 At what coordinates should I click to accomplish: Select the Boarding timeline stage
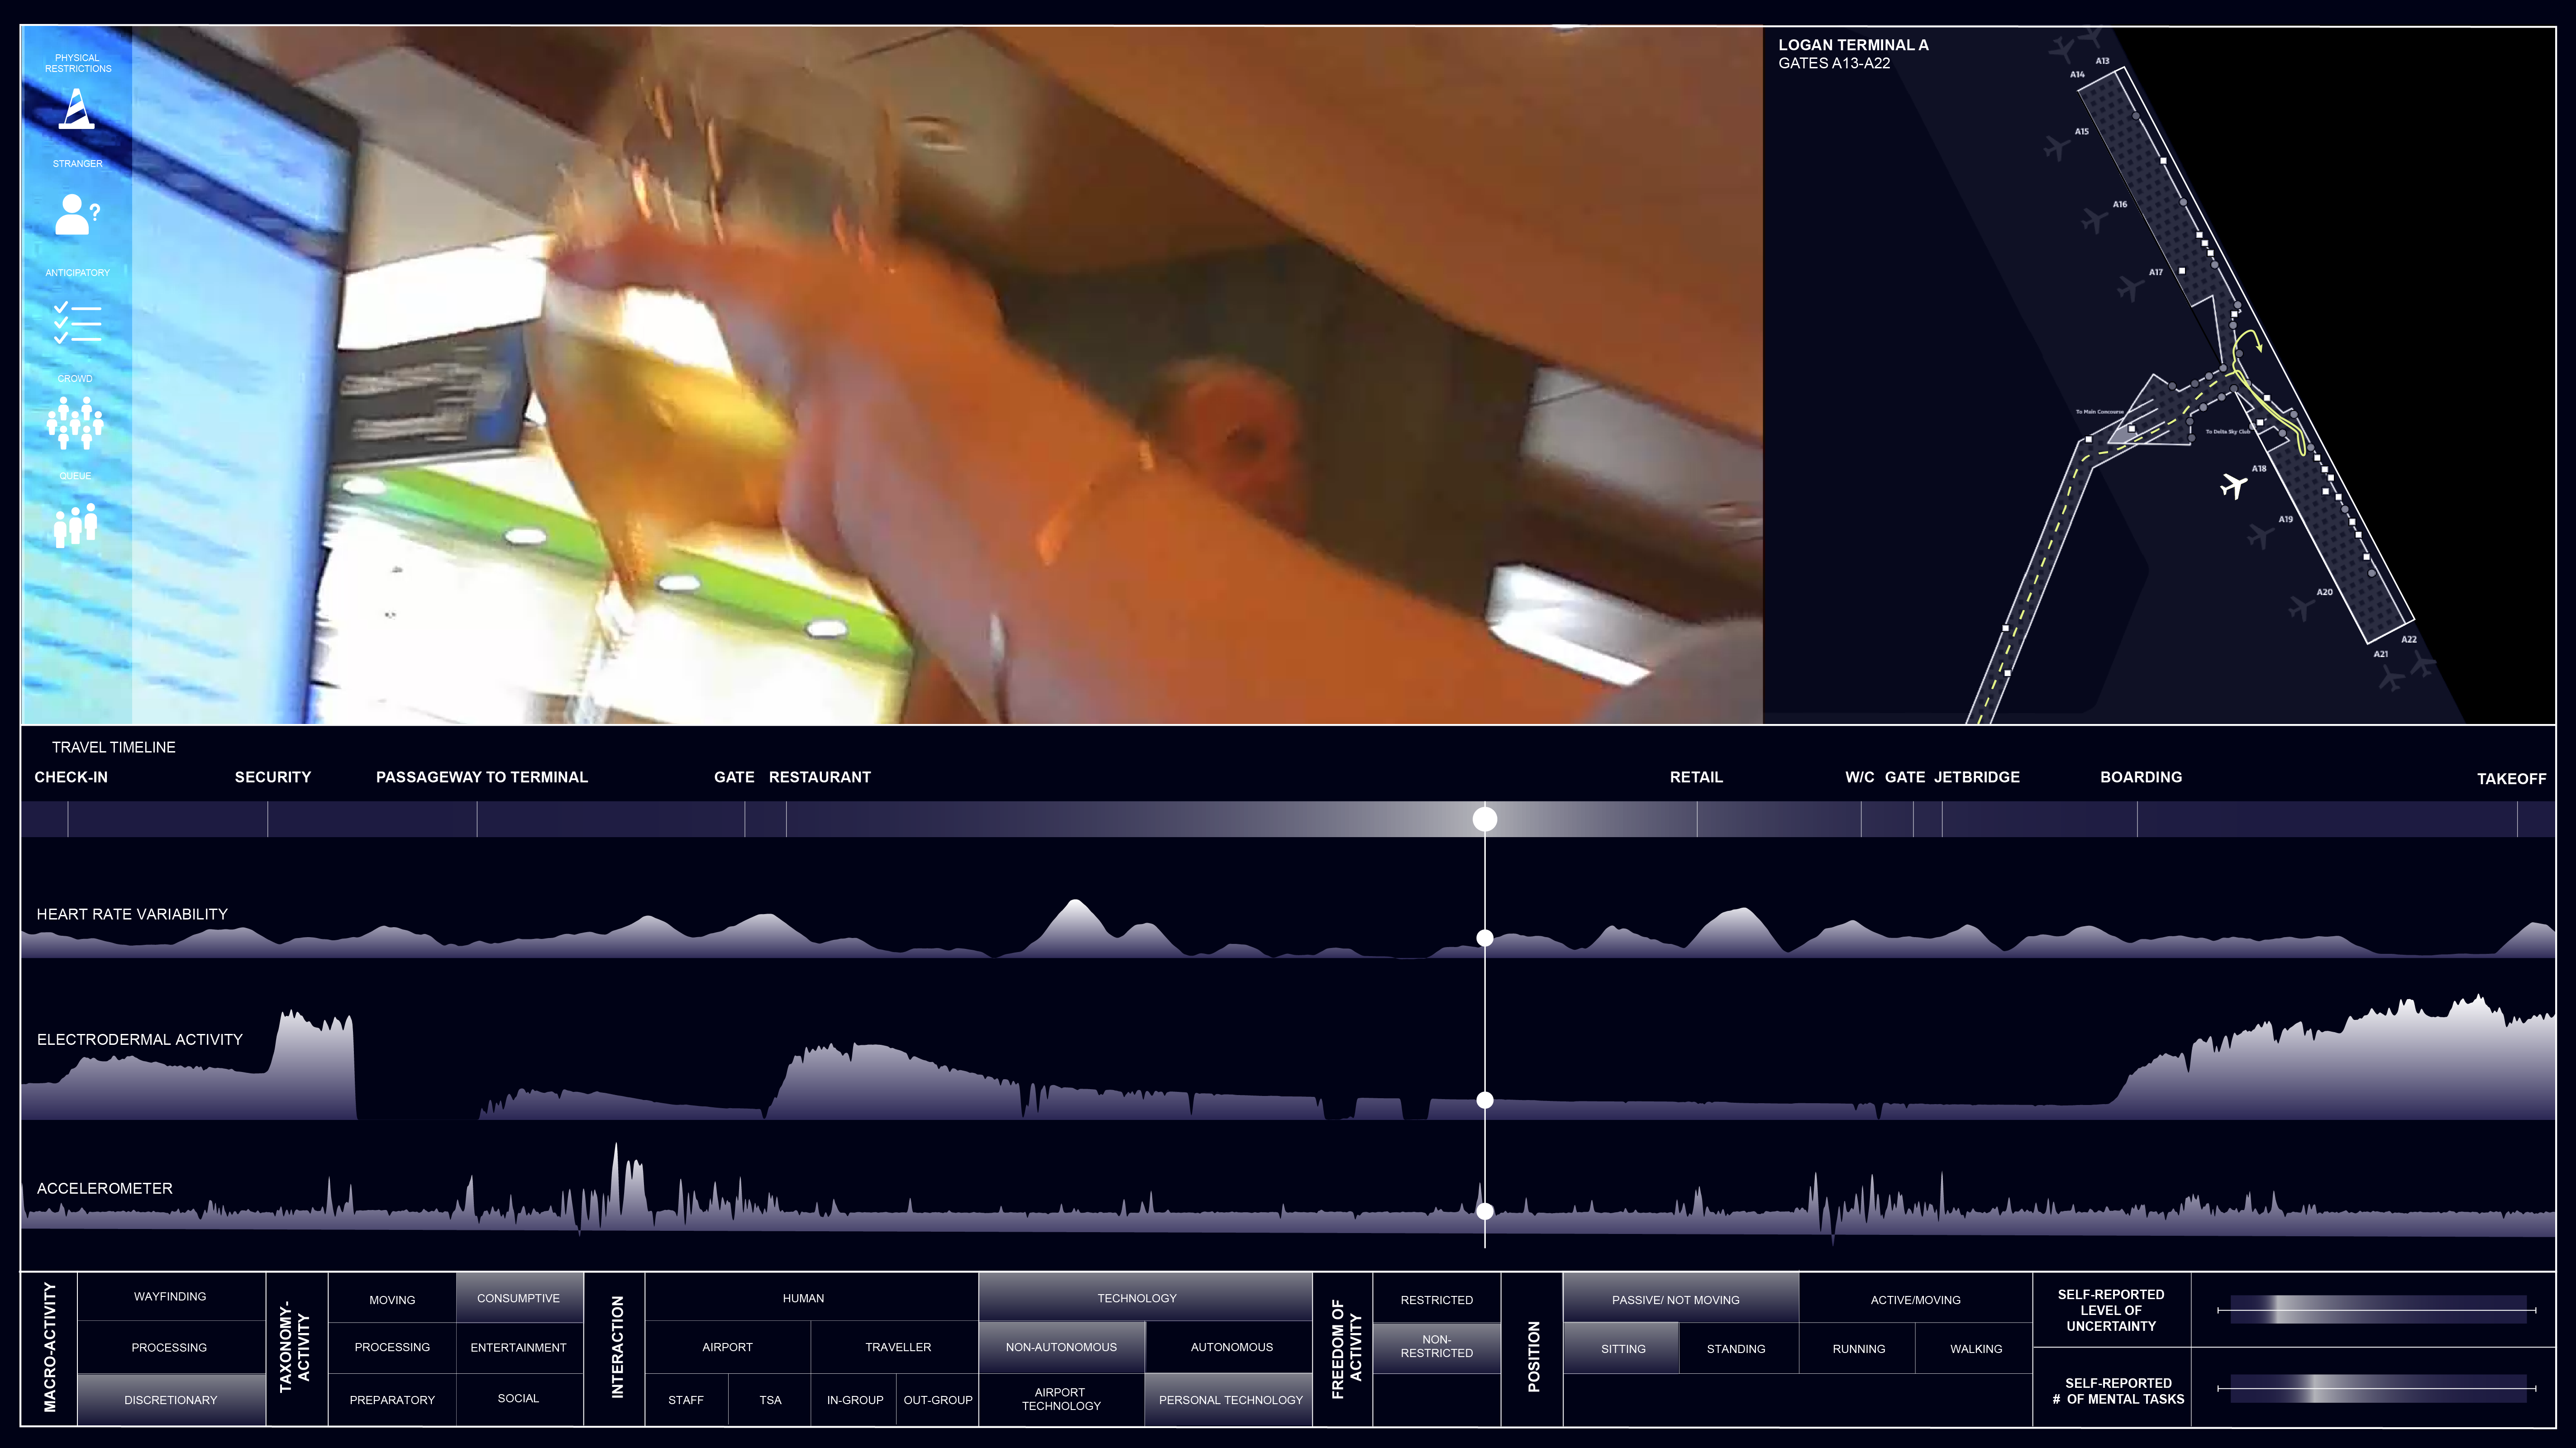coord(2140,777)
